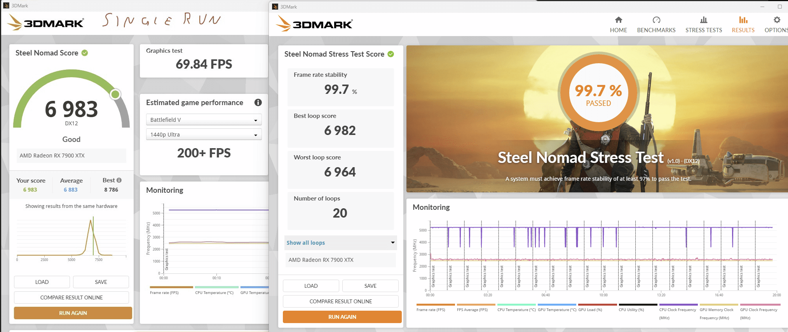Click the Home house icon

(619, 20)
